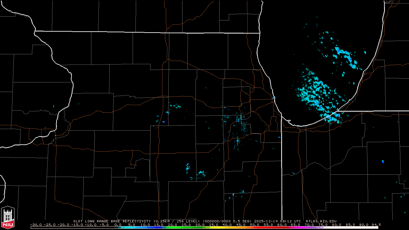
Task: Click the red section of the reflectivity scale
Action: (x=265, y=227)
